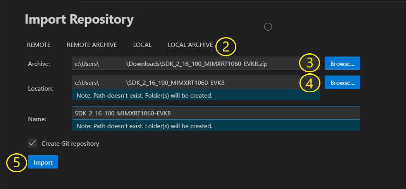Click the path note under Name field
This screenshot has width=406, height=189.
point(145,126)
